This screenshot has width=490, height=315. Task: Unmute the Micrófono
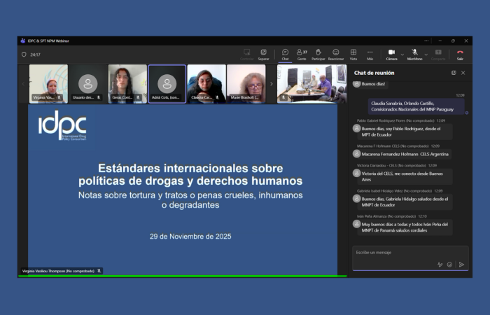pyautogui.click(x=414, y=53)
